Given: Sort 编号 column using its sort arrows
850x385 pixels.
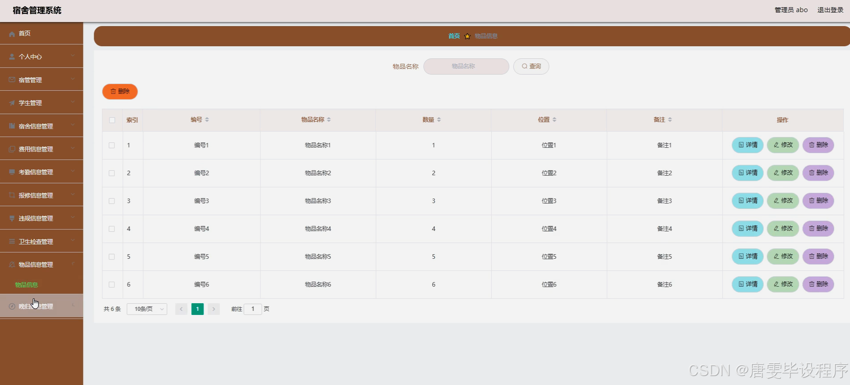Looking at the screenshot, I should point(207,119).
